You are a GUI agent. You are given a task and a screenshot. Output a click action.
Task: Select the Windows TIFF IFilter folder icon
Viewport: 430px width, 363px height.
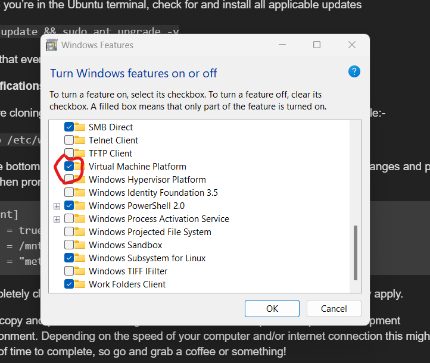(80, 271)
